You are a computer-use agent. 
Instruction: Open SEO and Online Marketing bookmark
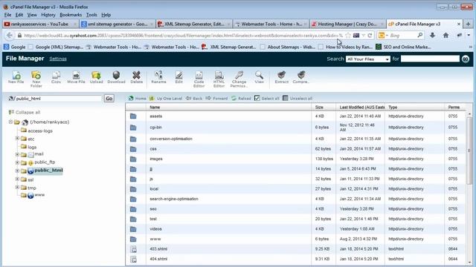click(403, 47)
